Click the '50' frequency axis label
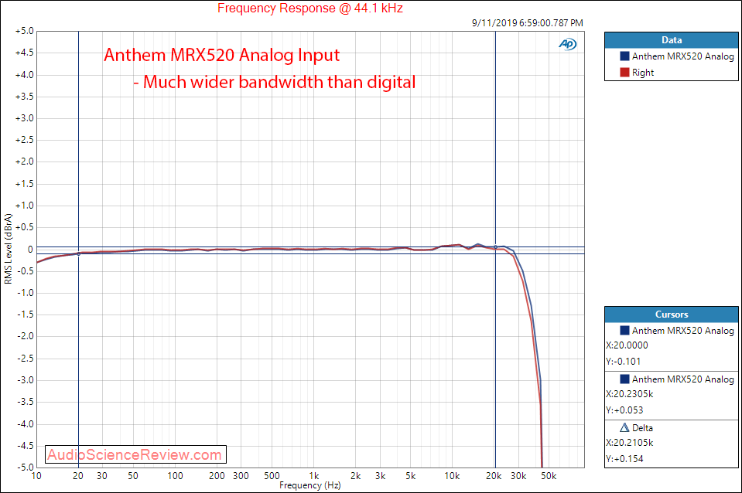The image size is (742, 493). coord(133,476)
